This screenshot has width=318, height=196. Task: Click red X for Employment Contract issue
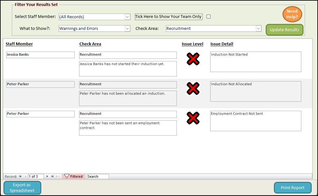click(193, 118)
